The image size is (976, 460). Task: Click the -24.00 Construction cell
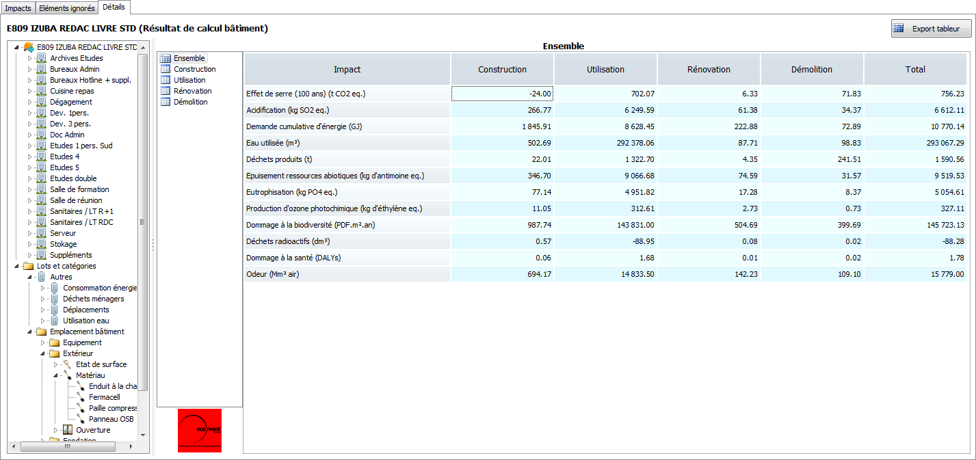click(x=502, y=94)
